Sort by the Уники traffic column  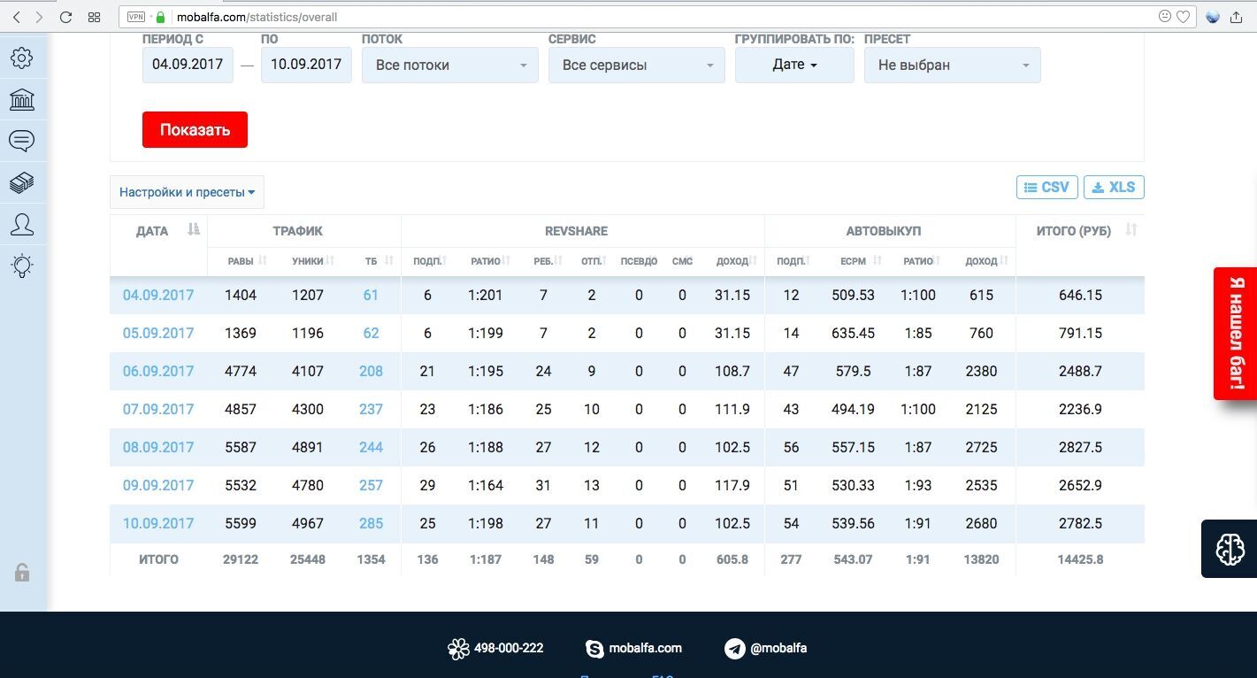[330, 261]
